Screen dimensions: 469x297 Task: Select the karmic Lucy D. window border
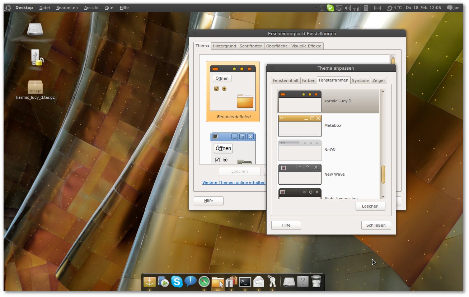pyautogui.click(x=328, y=101)
